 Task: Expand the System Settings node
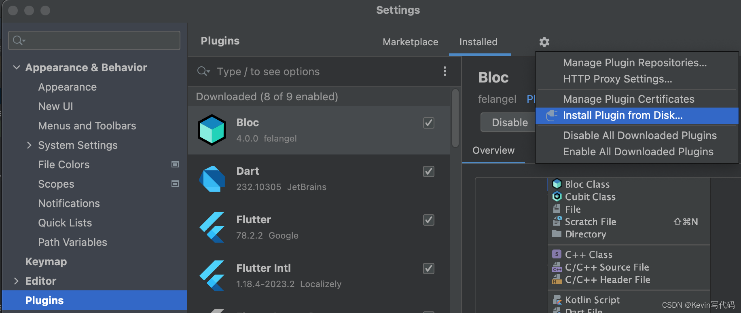pos(29,145)
